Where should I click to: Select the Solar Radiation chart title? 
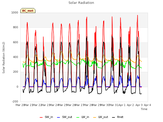[x=81, y=3]
